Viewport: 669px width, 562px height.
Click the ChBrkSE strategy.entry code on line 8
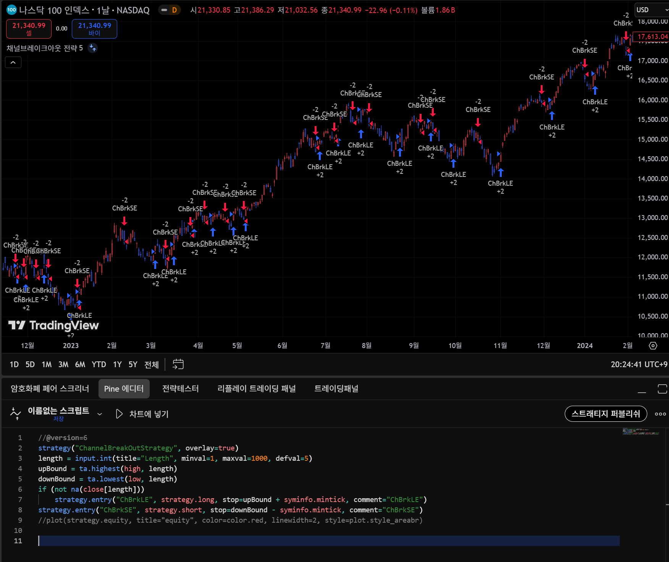tap(231, 510)
